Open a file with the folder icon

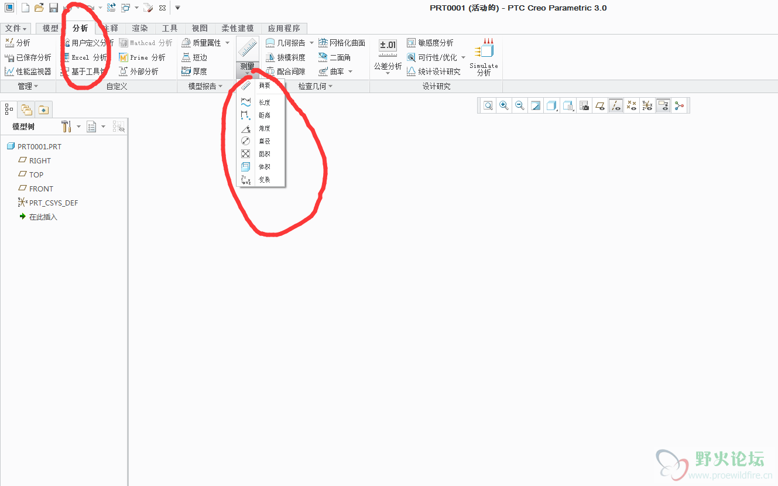pos(39,8)
